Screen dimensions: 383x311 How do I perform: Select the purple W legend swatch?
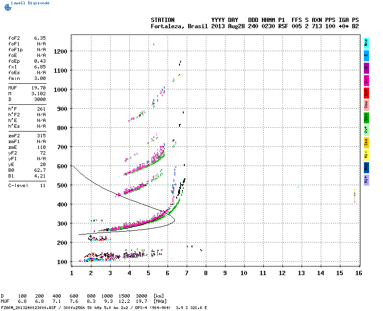366,68
